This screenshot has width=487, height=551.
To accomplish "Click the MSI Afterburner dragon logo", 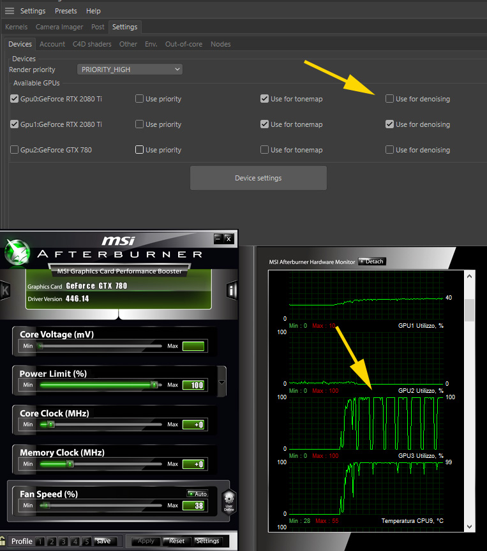I will pos(17,252).
